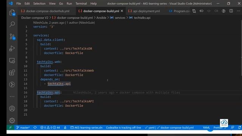Click yaml docker-compose-build.yml schema status
This screenshot has width=242, height=136.
169,128
